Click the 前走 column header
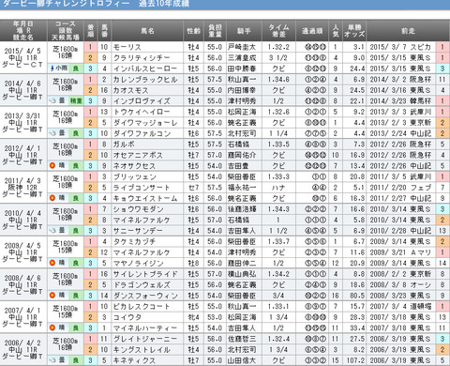Screen dimensions: 450x366 click(408, 31)
